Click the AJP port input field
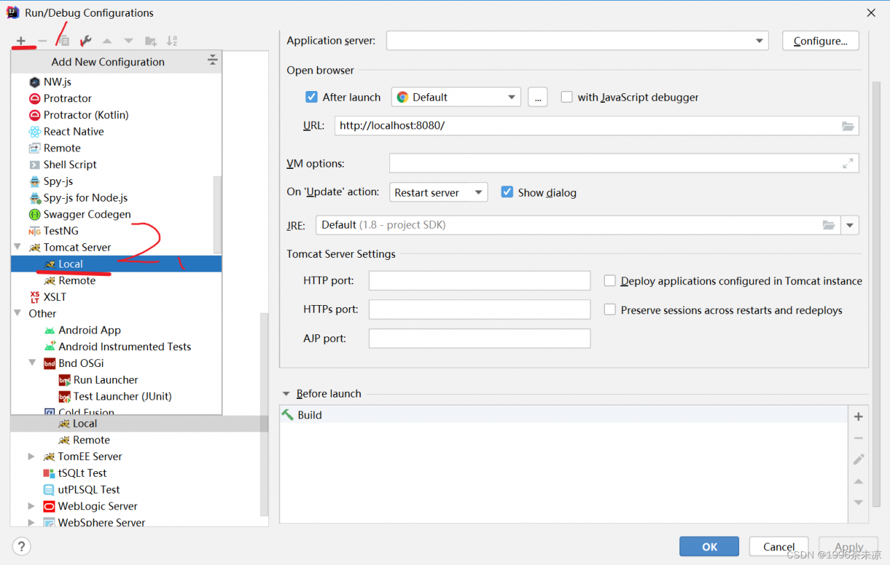This screenshot has height=565, width=890. click(x=480, y=338)
